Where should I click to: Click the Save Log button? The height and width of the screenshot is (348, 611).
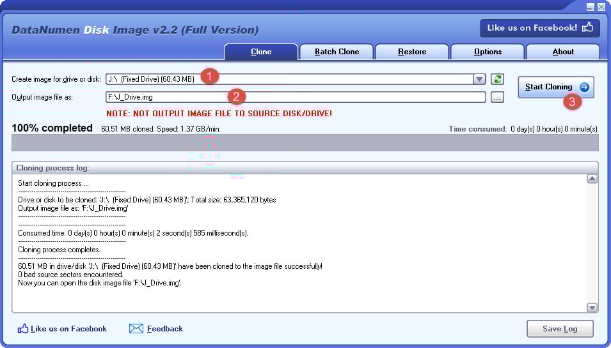(560, 329)
